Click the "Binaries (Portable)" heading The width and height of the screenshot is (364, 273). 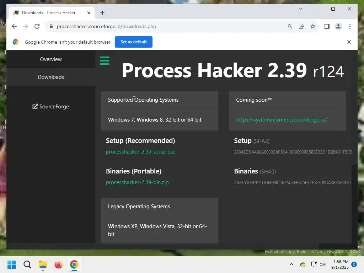(x=134, y=171)
